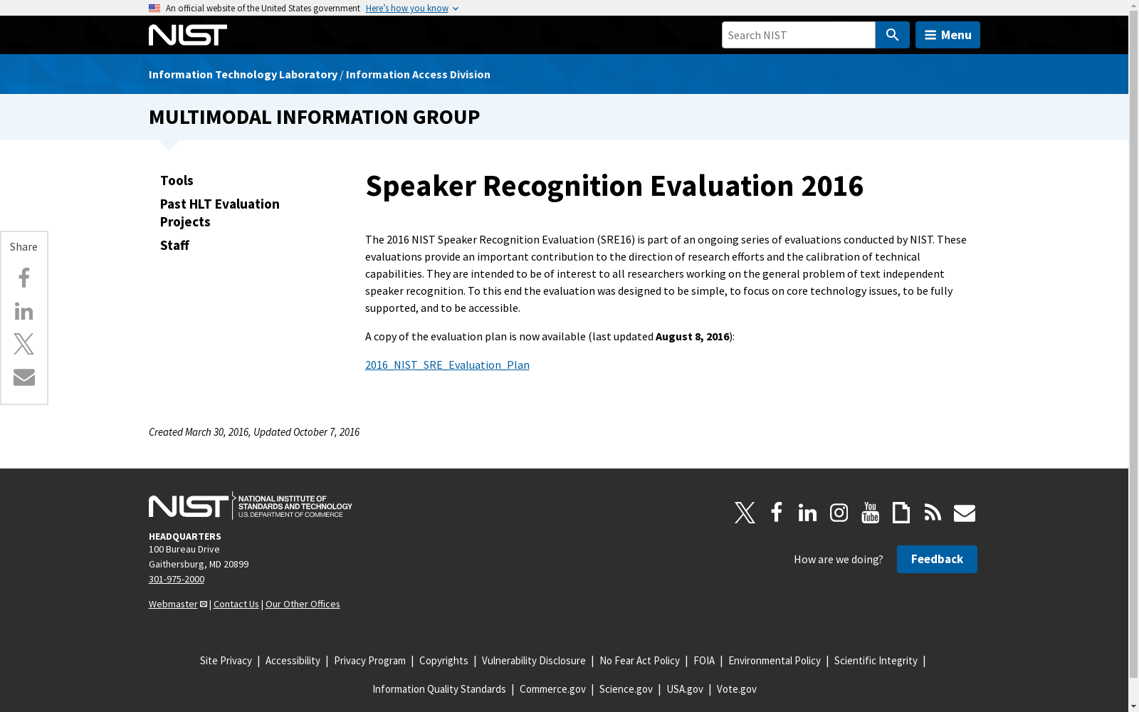Image resolution: width=1139 pixels, height=712 pixels.
Task: Share page via email from sidebar
Action: tap(24, 377)
